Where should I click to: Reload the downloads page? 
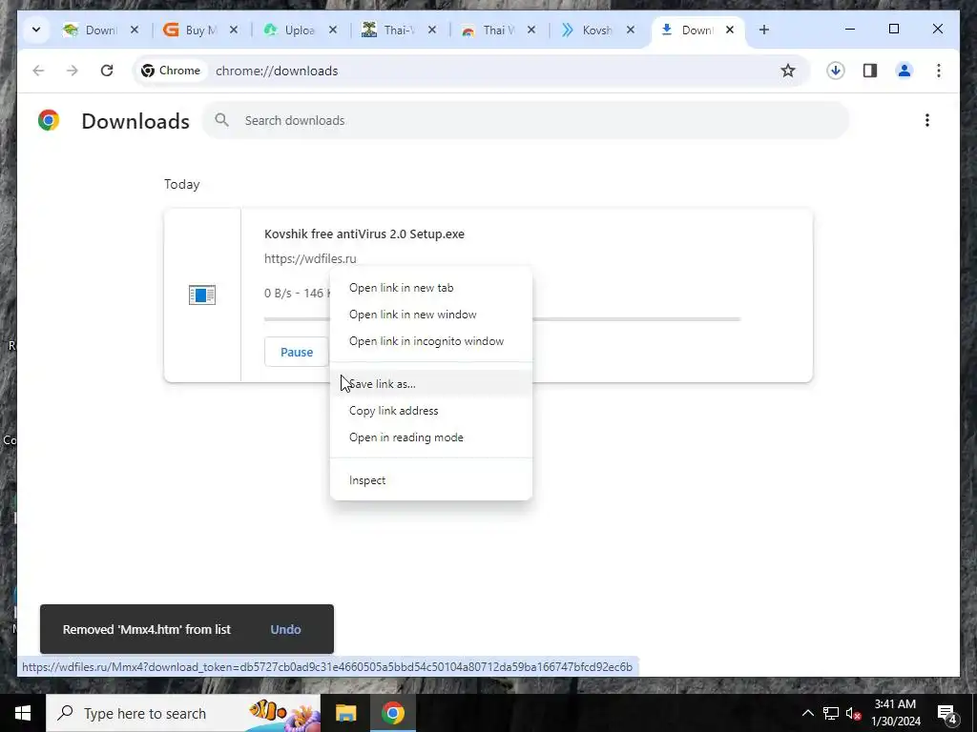point(107,71)
